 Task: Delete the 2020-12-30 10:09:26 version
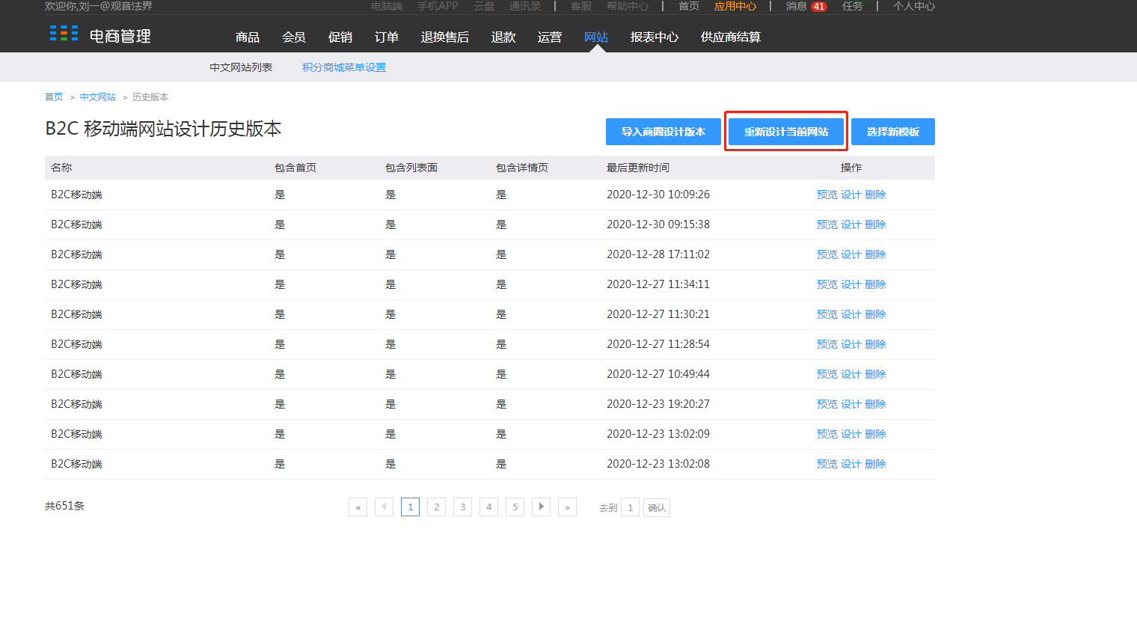point(875,195)
